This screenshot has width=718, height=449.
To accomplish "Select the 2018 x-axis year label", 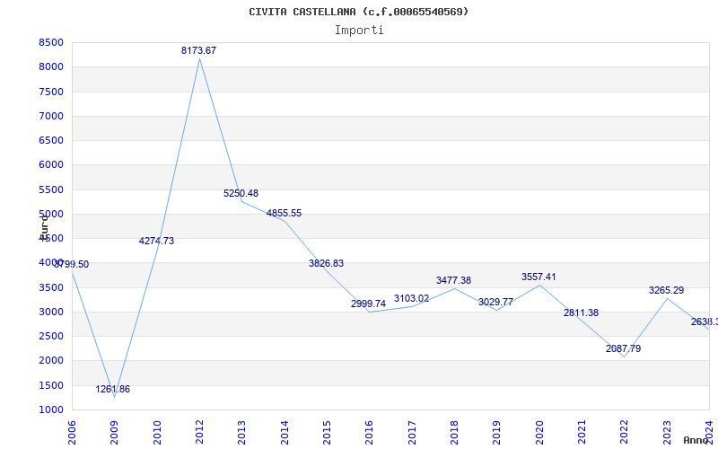I will tap(454, 433).
